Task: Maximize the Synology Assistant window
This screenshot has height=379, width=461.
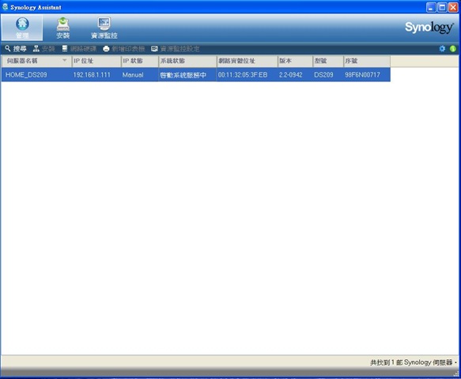Action: (442, 7)
